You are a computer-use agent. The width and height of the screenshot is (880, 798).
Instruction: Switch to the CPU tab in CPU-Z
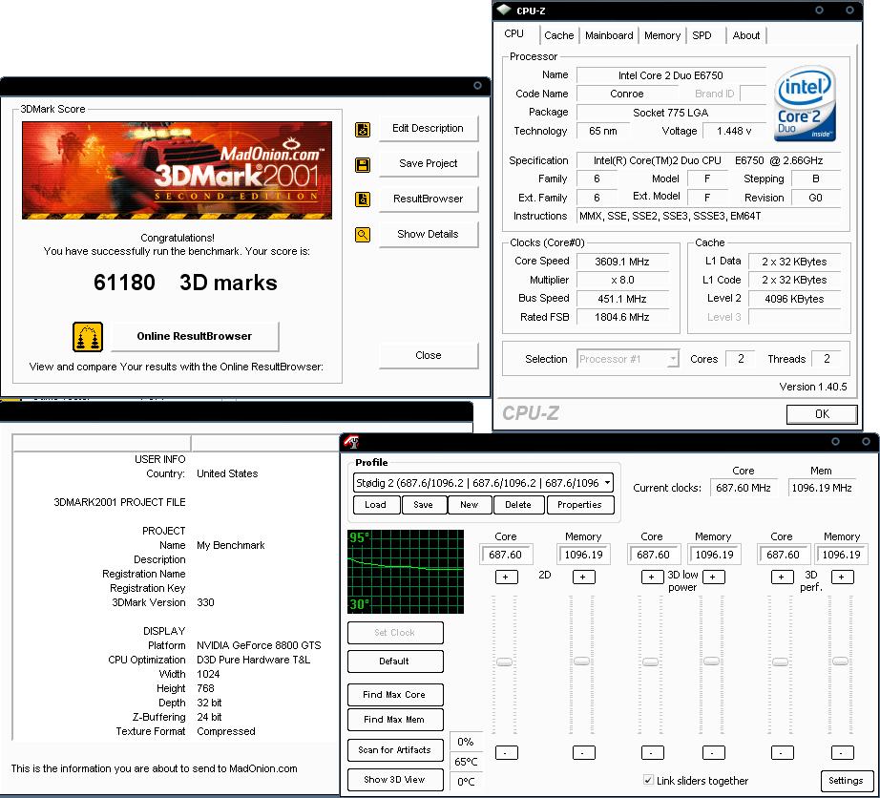click(x=514, y=33)
